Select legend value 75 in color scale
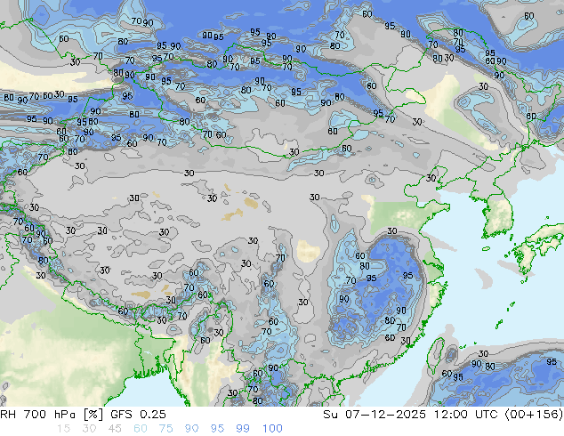Viewport: 564px width, 436px height. (x=165, y=429)
